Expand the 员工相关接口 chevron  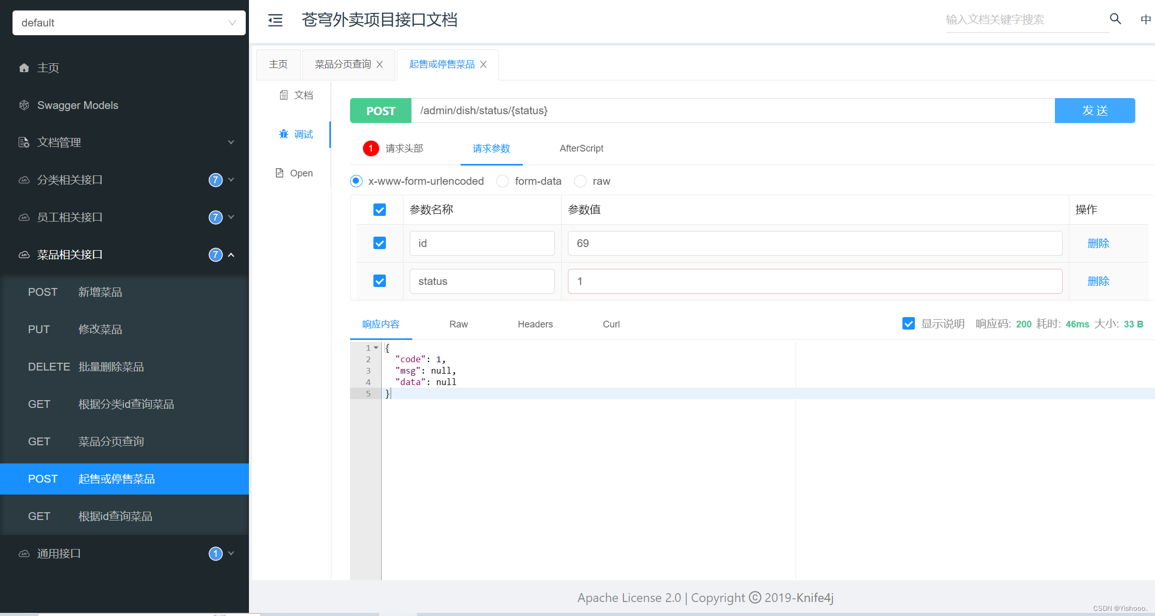tap(231, 217)
